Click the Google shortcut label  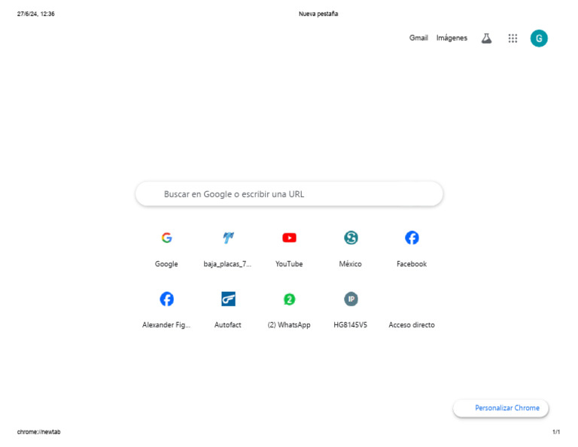(x=166, y=264)
